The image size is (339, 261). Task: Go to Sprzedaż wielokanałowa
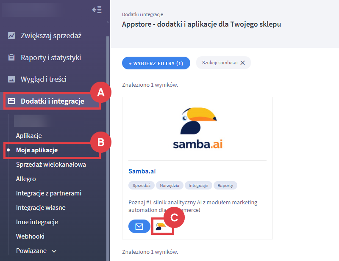pos(51,164)
